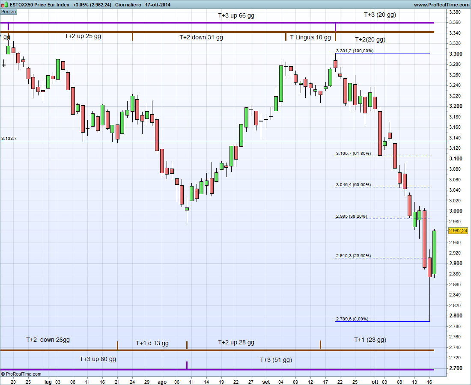Click the 'ott' month label on date axis

375,382
